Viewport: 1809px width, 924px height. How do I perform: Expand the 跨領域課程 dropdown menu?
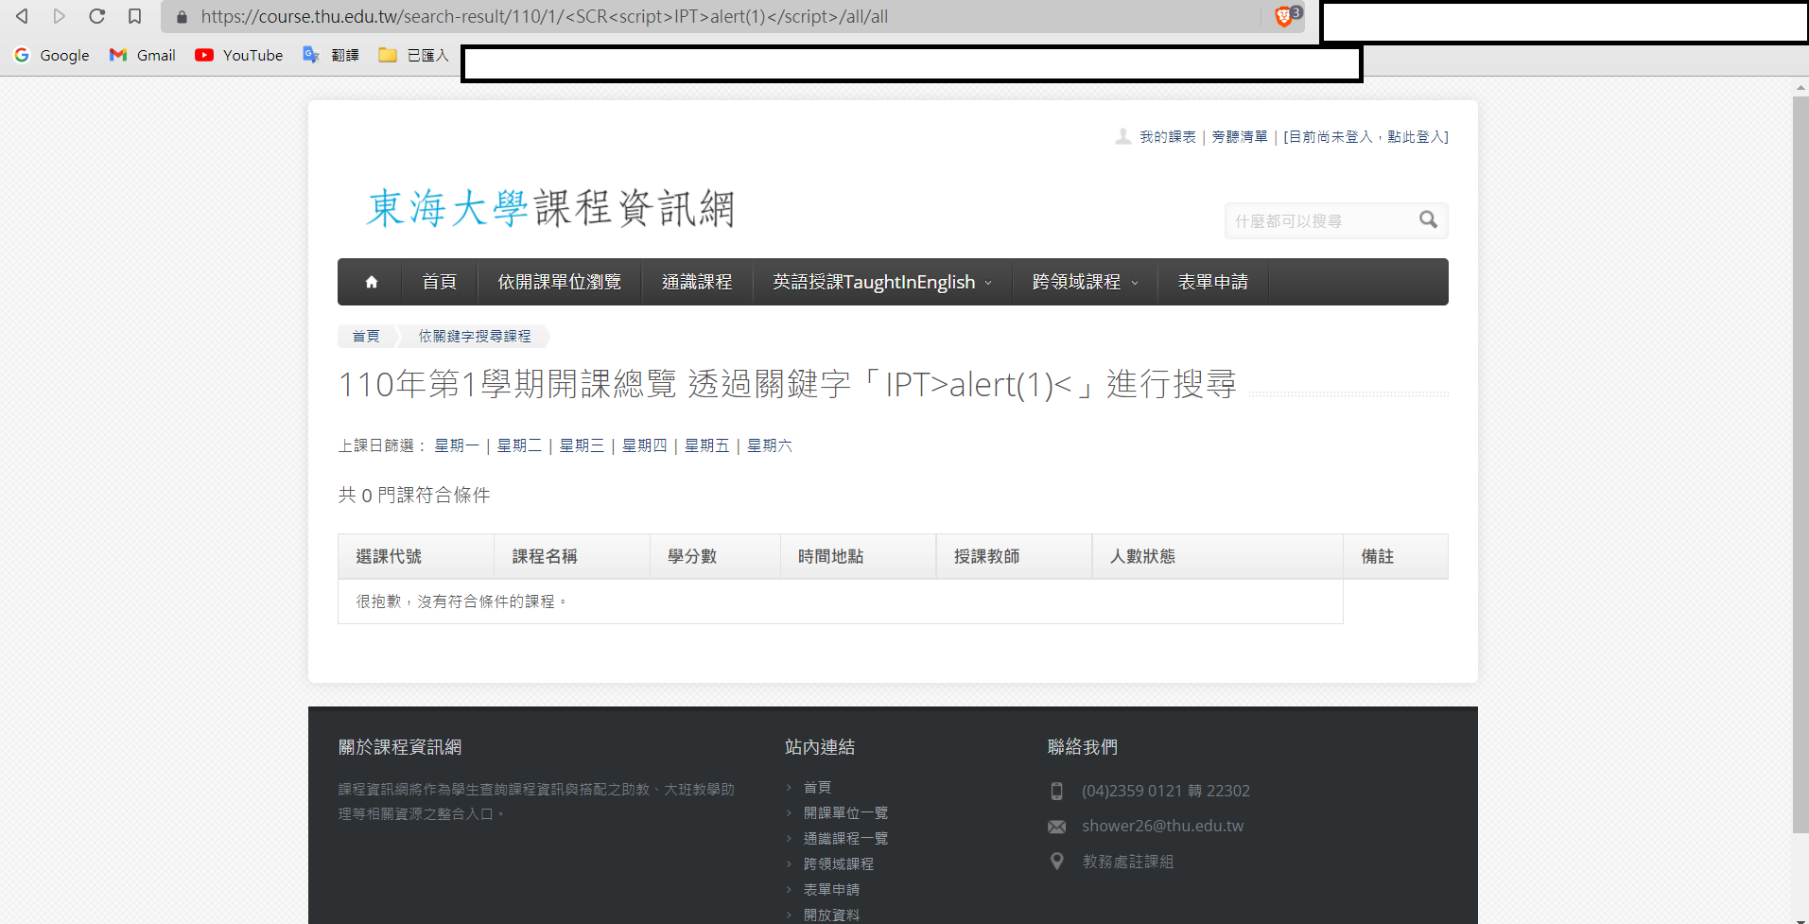pos(1086,282)
